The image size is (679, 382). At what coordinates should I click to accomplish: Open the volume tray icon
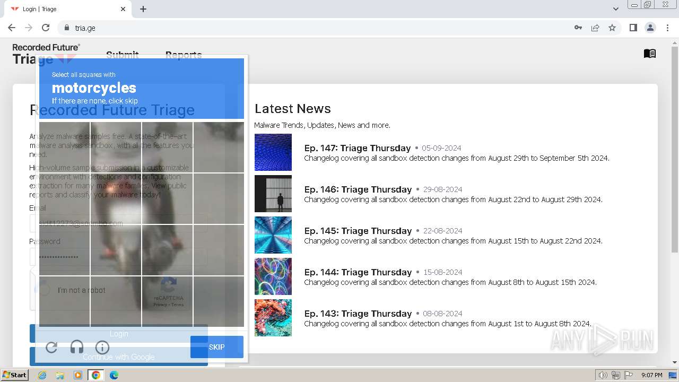(x=603, y=375)
